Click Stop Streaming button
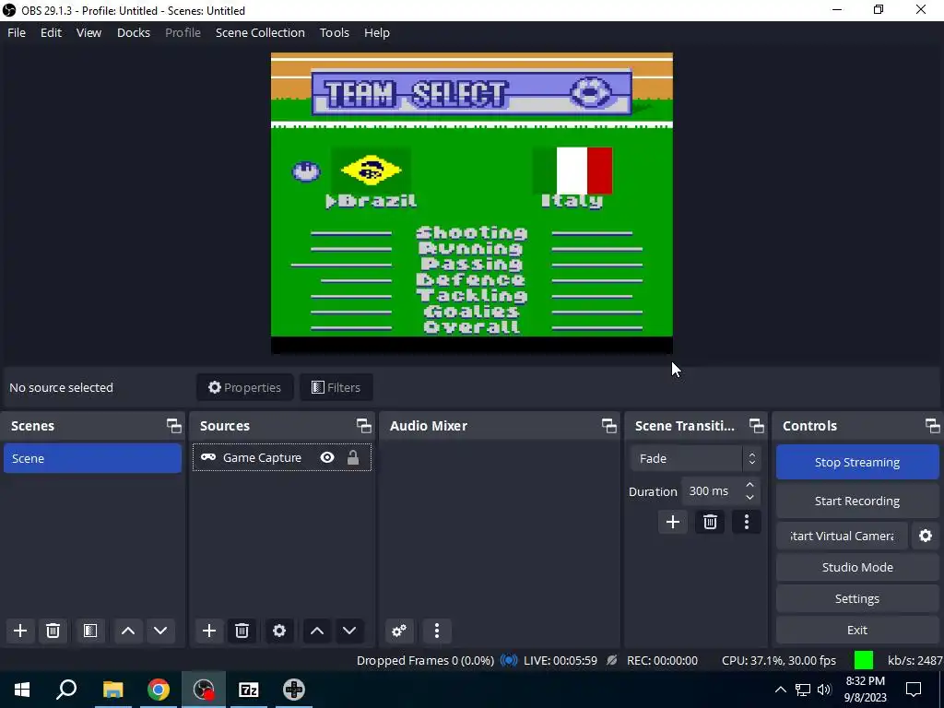 [x=857, y=462]
